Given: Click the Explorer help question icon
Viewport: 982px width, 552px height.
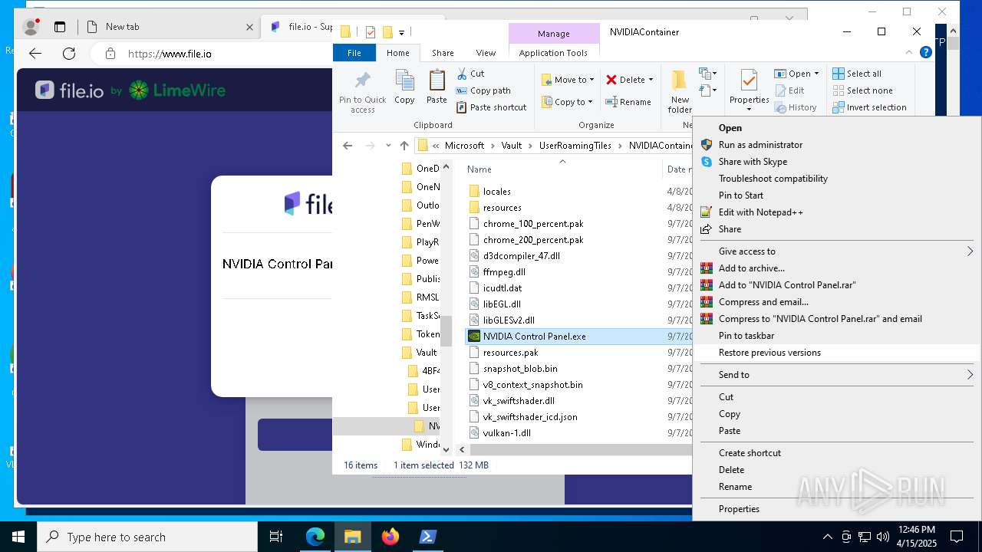Looking at the screenshot, I should [926, 53].
